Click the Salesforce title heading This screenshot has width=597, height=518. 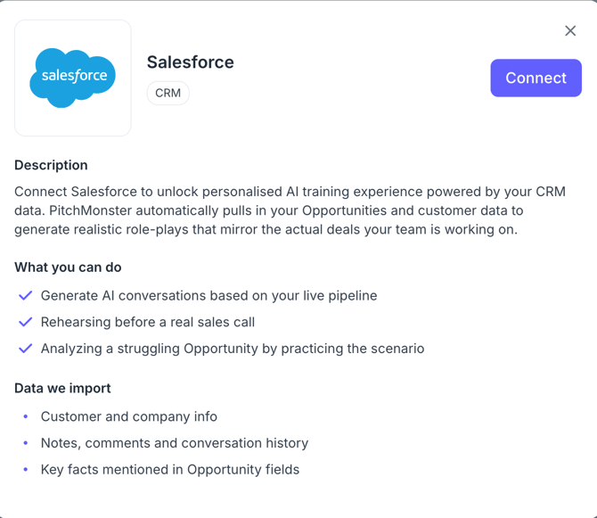point(190,62)
